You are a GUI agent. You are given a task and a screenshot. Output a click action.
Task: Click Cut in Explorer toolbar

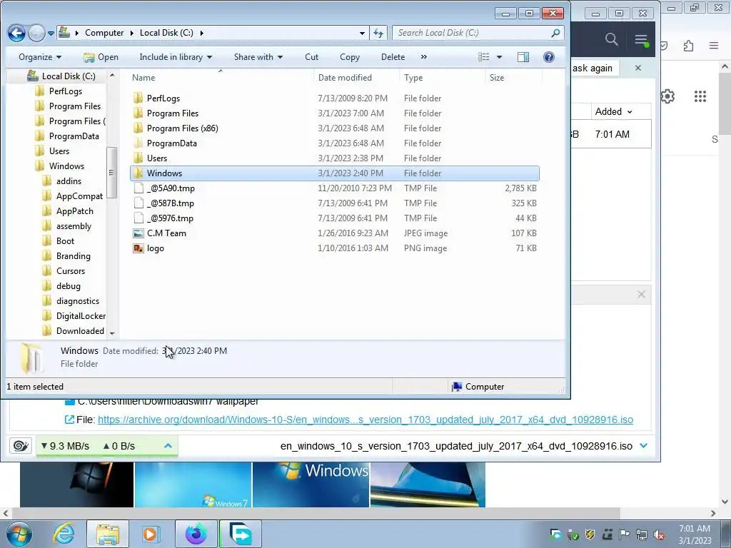(311, 57)
